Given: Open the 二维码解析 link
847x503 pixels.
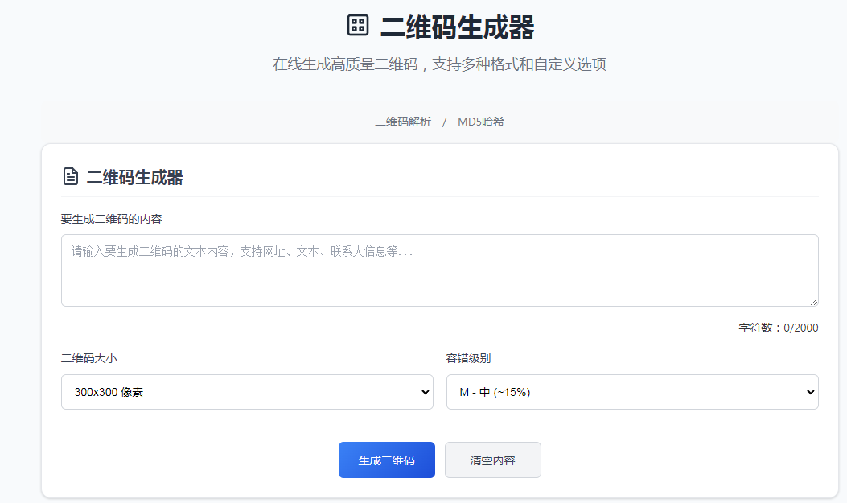Looking at the screenshot, I should (x=403, y=122).
